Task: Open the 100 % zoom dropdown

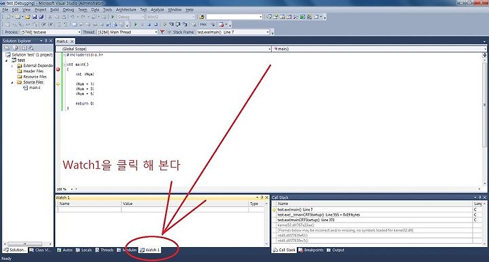Action: [72, 189]
